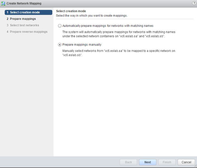
Task: Click the description under the automatic option
Action: click(x=119, y=34)
